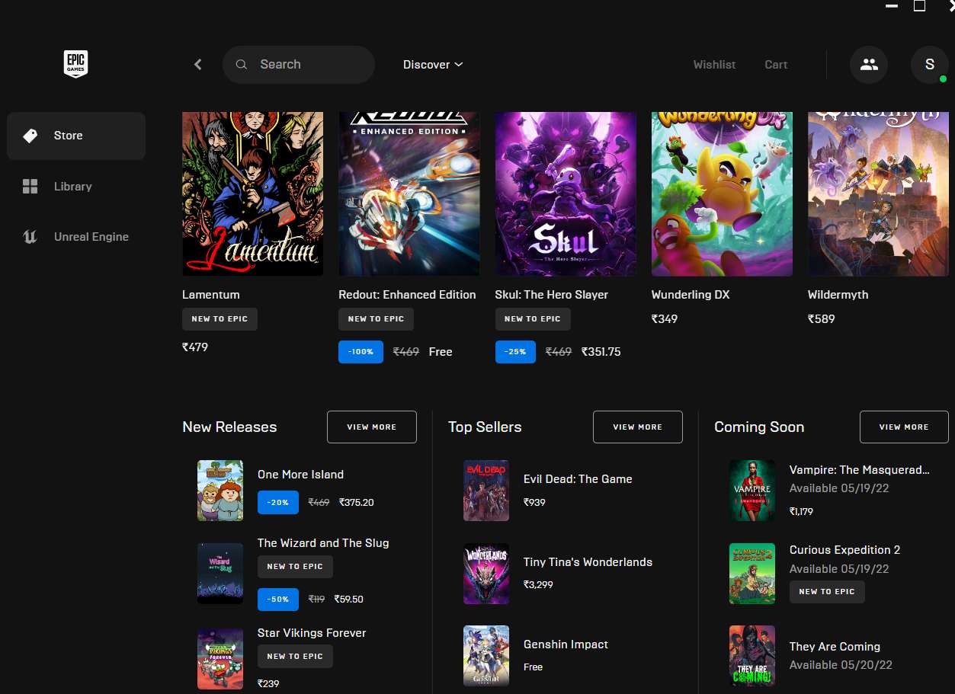Go back using the left chevron arrow
Viewport: 955px width, 694px height.
[x=198, y=65]
